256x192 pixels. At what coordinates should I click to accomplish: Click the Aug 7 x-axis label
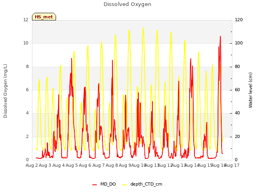[98, 166]
